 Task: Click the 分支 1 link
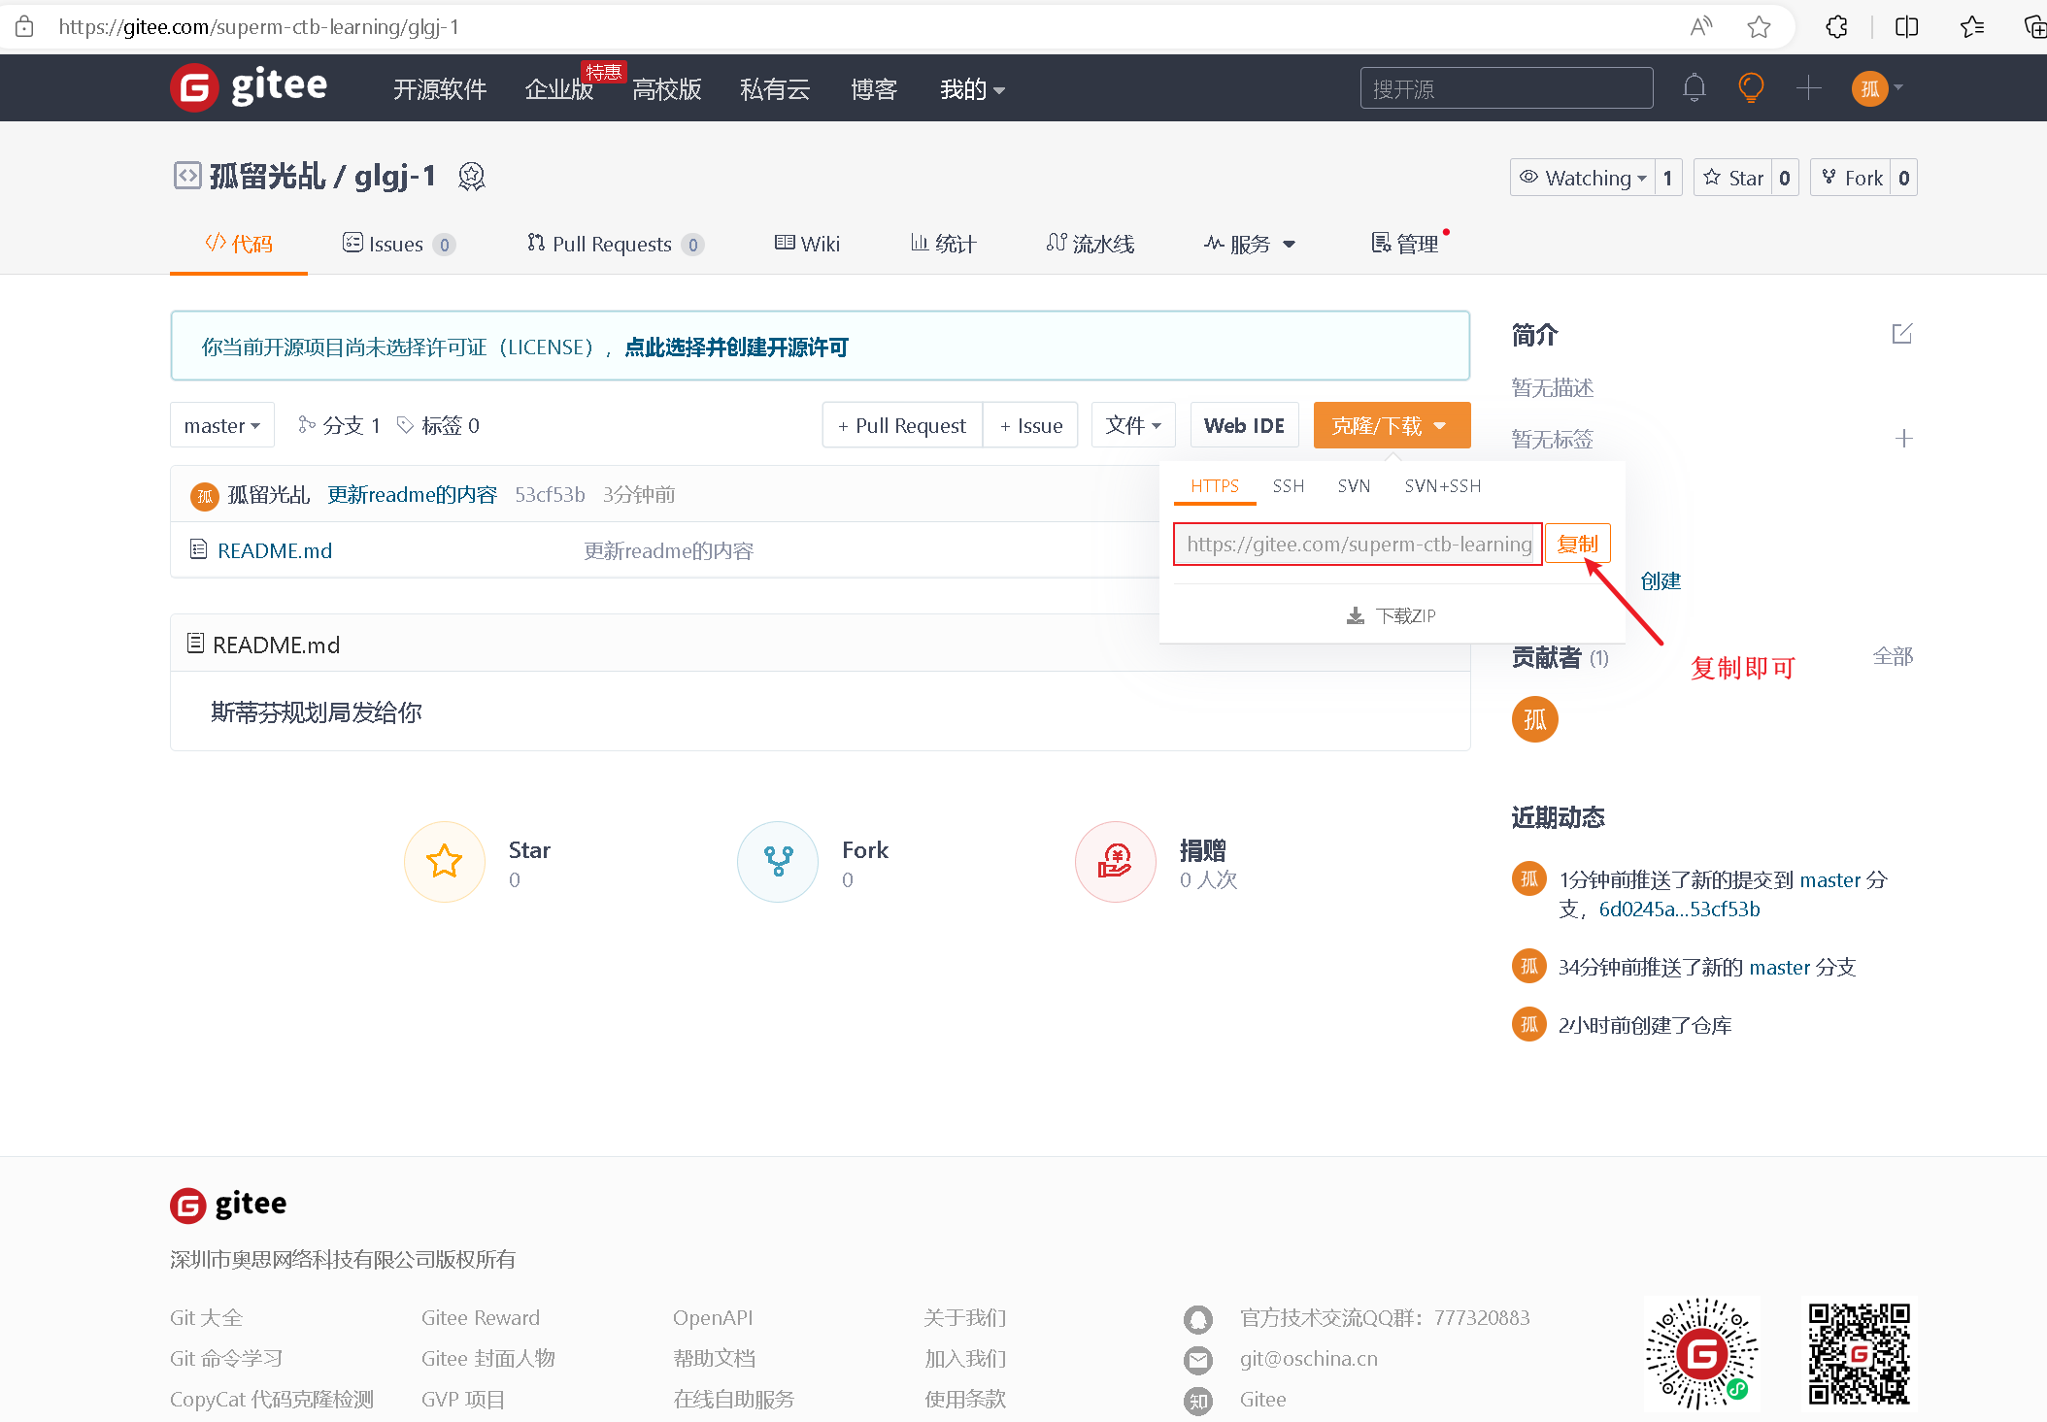click(339, 425)
